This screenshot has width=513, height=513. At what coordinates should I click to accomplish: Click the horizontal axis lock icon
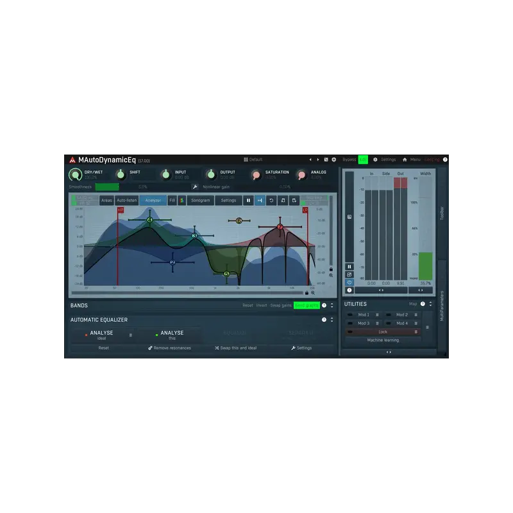point(307,293)
